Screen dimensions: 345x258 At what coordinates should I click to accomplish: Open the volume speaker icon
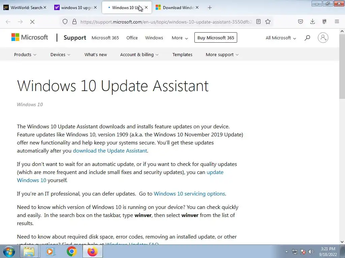(x=311, y=252)
